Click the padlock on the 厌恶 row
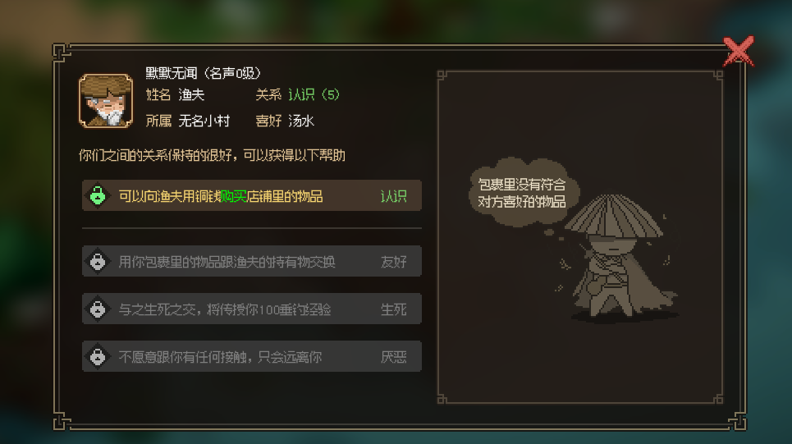The height and width of the screenshot is (444, 792). pyautogui.click(x=98, y=357)
